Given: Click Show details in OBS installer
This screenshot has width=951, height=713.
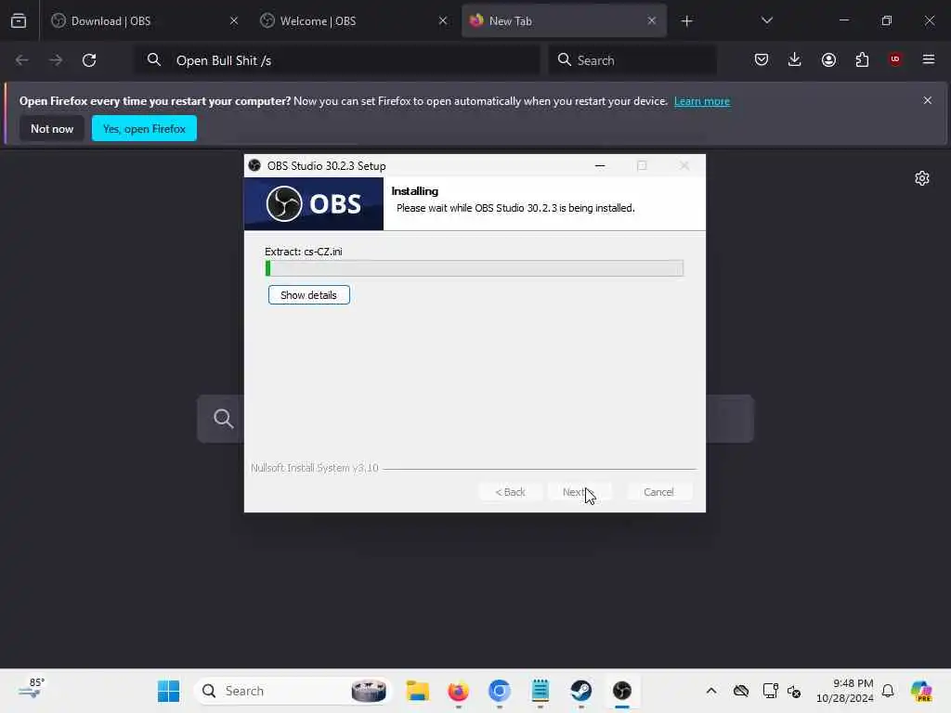Looking at the screenshot, I should pos(308,295).
